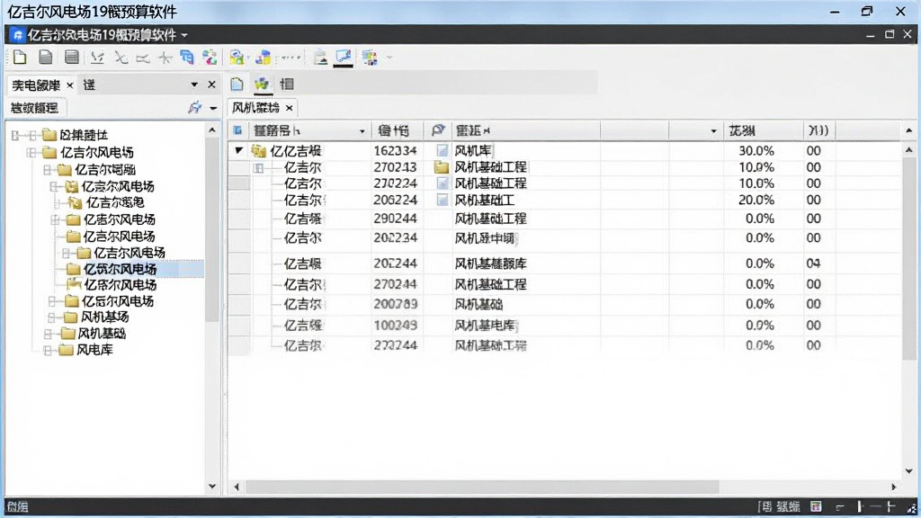Click the tree panel's scroll down arrow
This screenshot has height=518, width=921.
[x=212, y=487]
